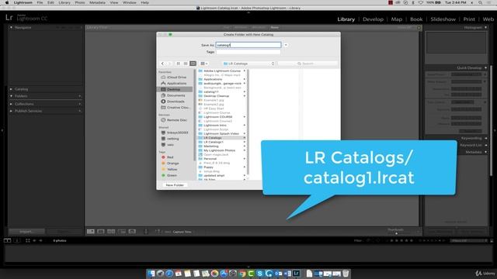
Task: Switch to Survey view in toolbar
Action: [x=122, y=232]
